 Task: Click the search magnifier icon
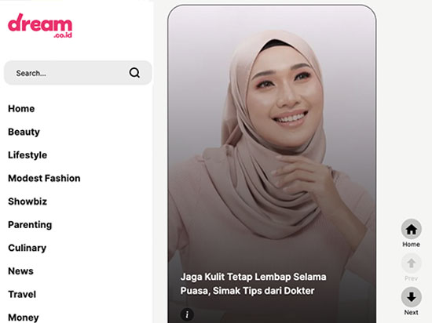click(x=134, y=73)
